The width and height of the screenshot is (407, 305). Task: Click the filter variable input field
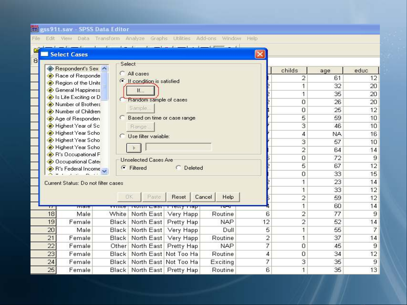pyautogui.click(x=178, y=147)
